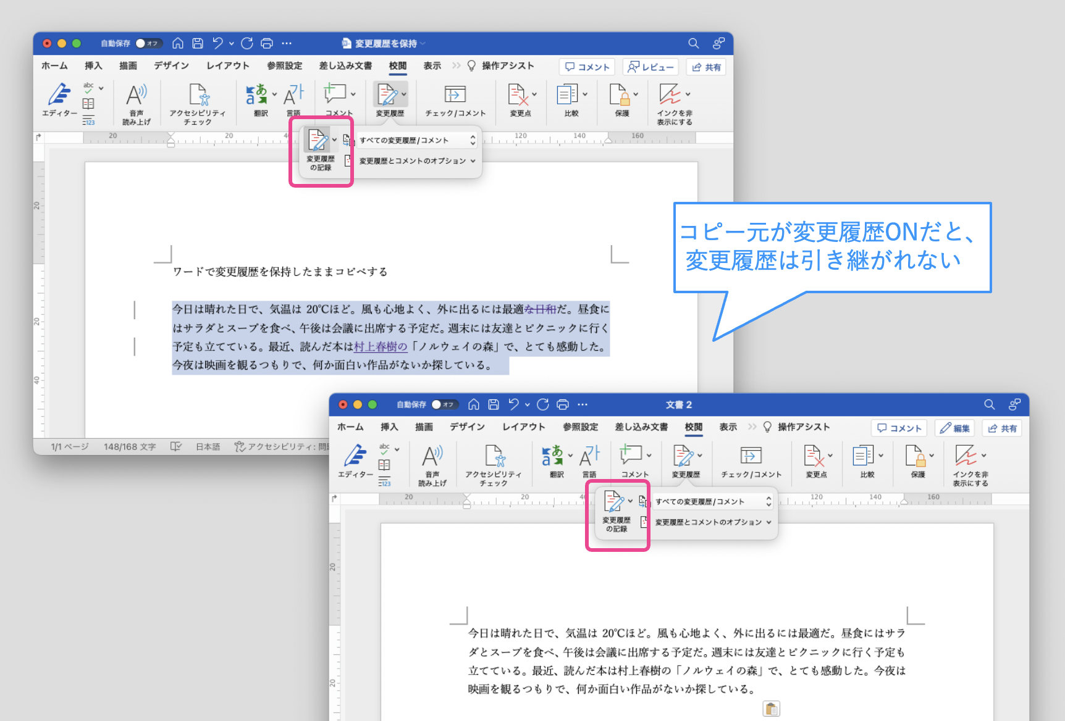Toggle Track Changes (変更履歴の記録) in the top window
Image resolution: width=1065 pixels, height=721 pixels.
(x=319, y=142)
